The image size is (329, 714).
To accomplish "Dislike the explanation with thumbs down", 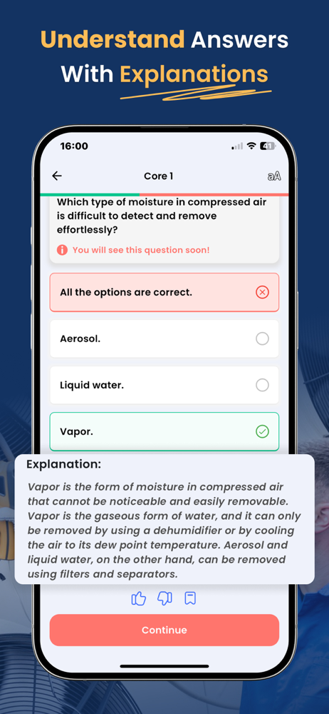I will (164, 598).
